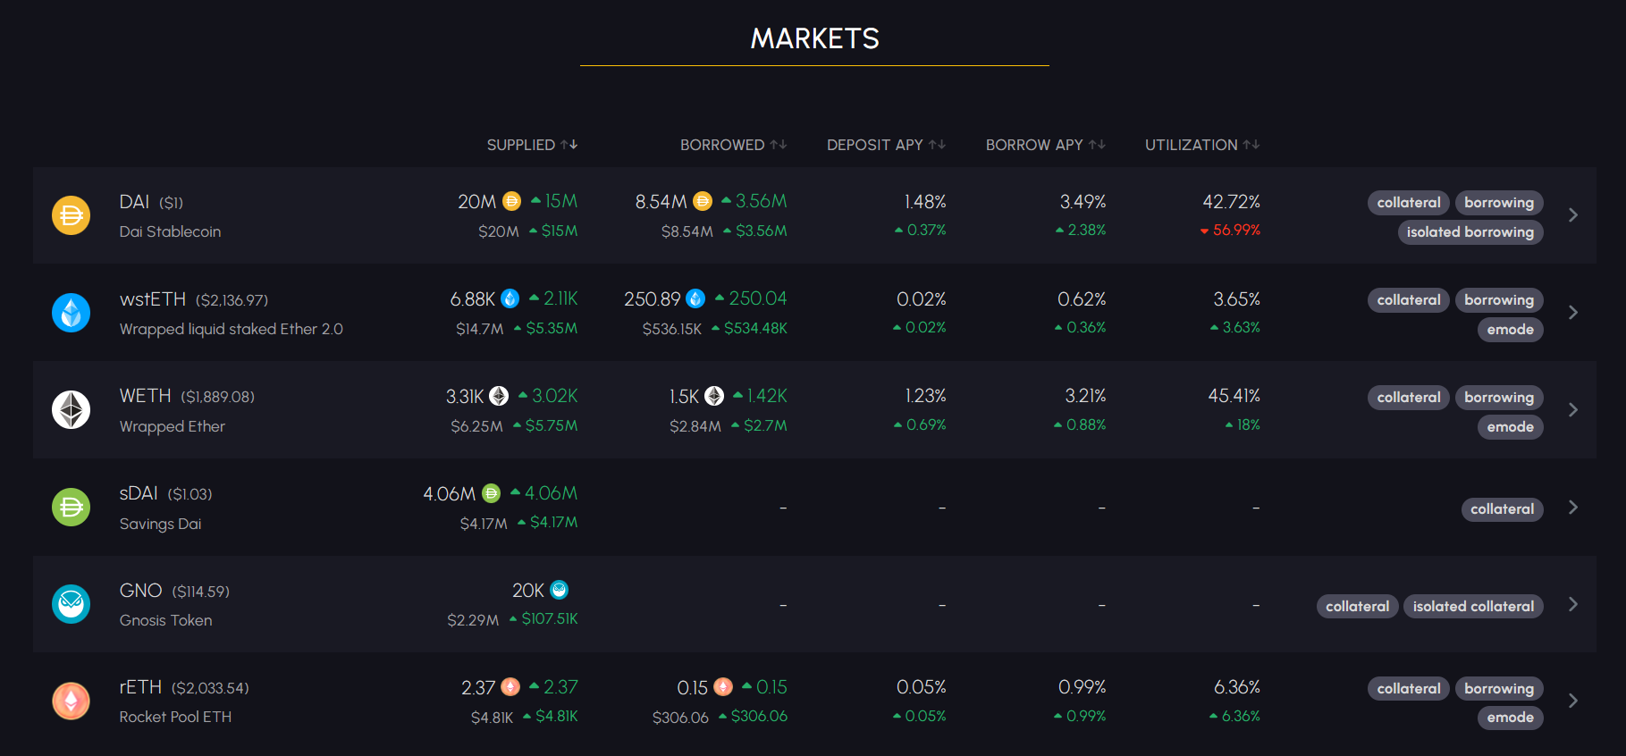Click small DAI coin icon beside 8.54M
Viewport: 1626px width, 756px height.
point(703,201)
